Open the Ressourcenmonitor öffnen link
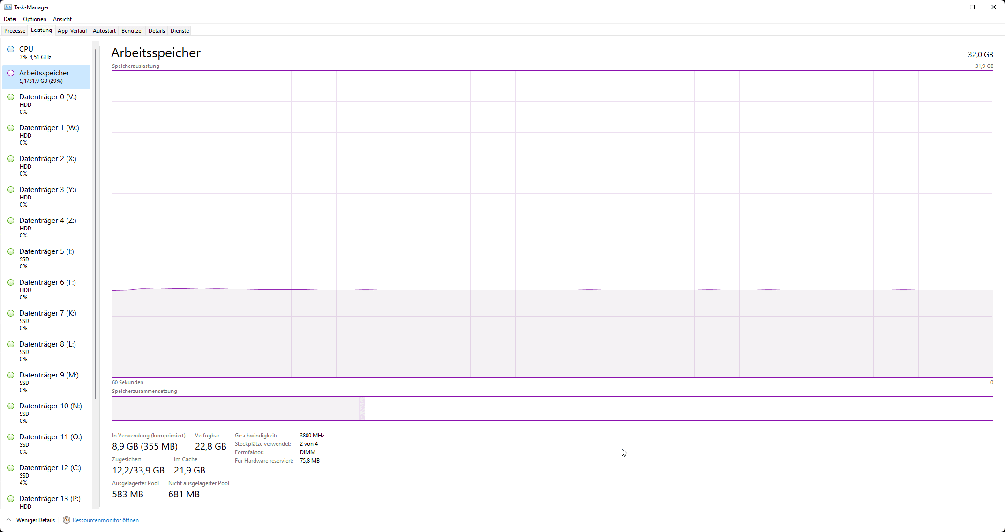This screenshot has width=1005, height=532. (105, 520)
